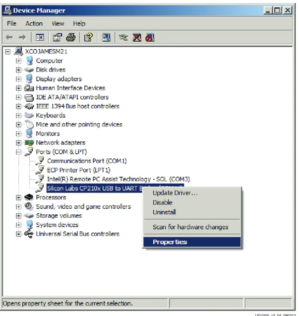Toggle the console tree pane toolbar icon
299x316 pixels.
40,37
